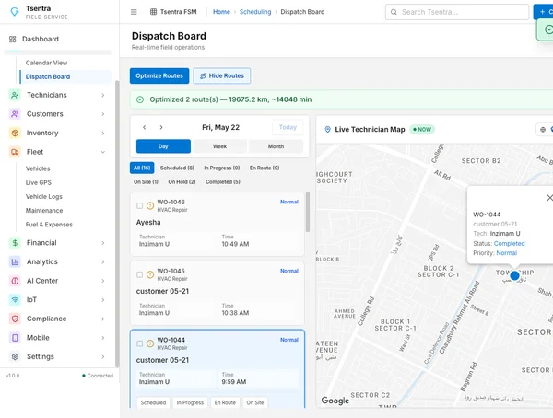Click the IoT wifi icon
553x418 pixels.
coord(15,300)
